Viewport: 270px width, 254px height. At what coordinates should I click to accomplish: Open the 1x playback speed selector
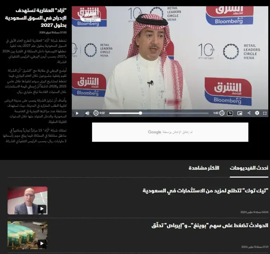(230, 113)
